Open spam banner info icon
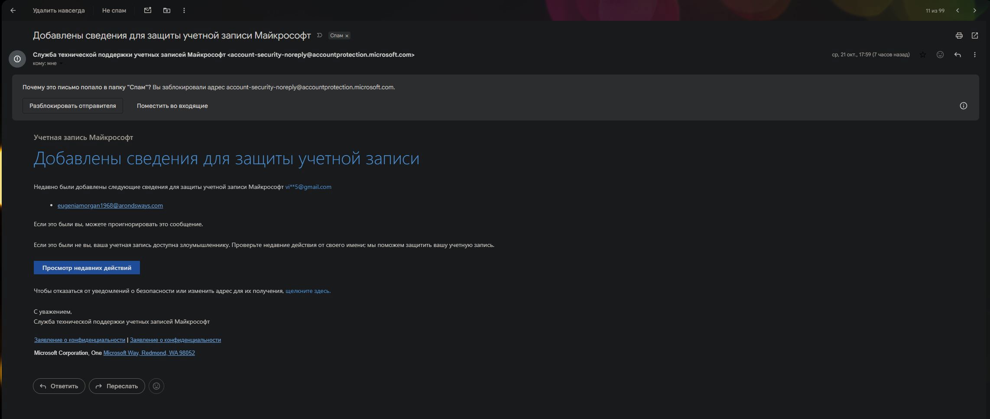 [x=964, y=106]
